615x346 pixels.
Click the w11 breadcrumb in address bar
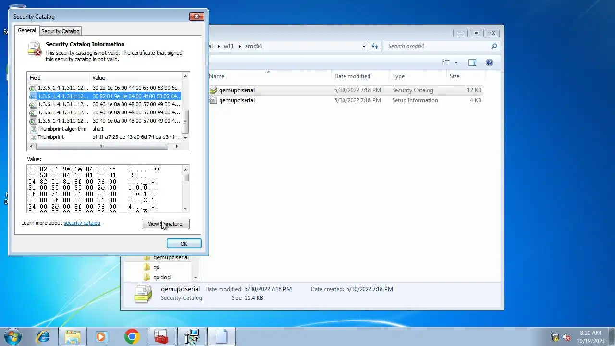[228, 46]
